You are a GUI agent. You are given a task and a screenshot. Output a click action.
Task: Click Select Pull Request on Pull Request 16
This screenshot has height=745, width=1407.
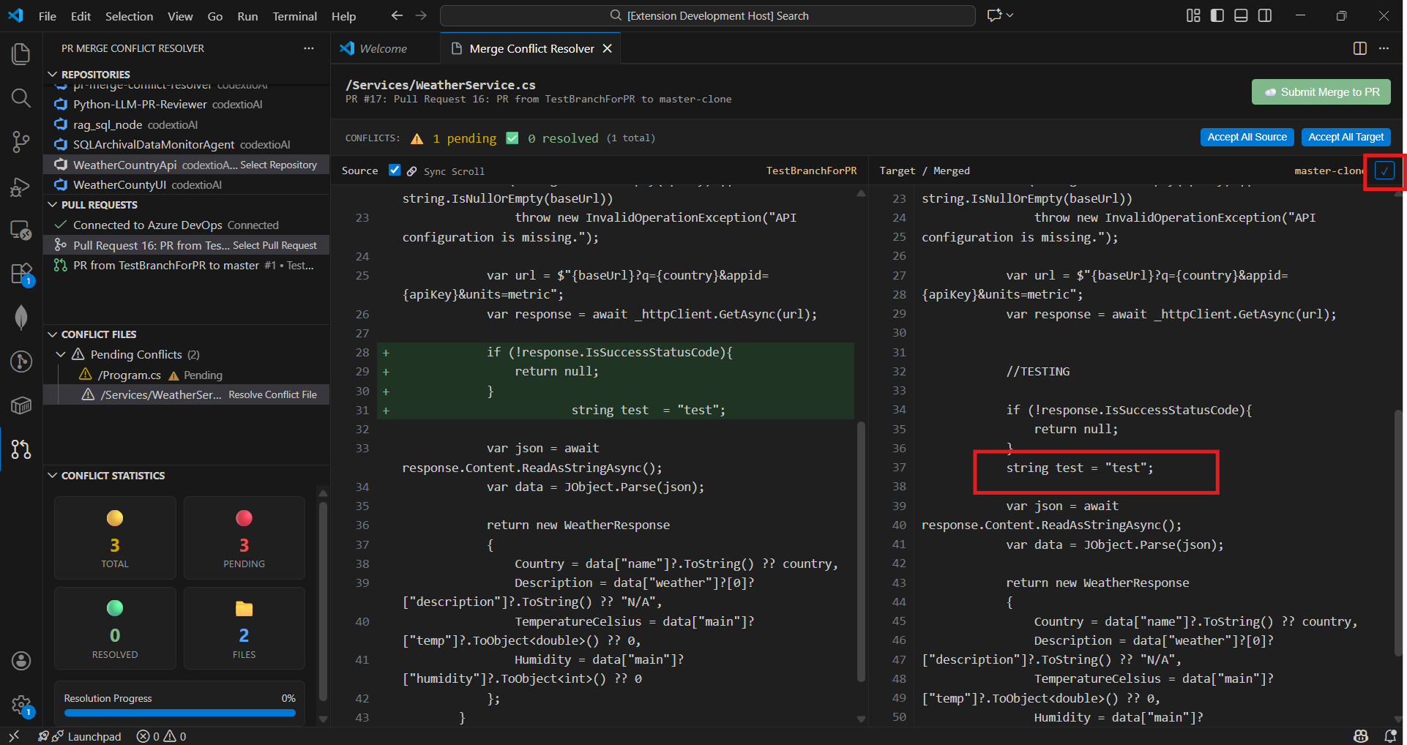tap(275, 245)
